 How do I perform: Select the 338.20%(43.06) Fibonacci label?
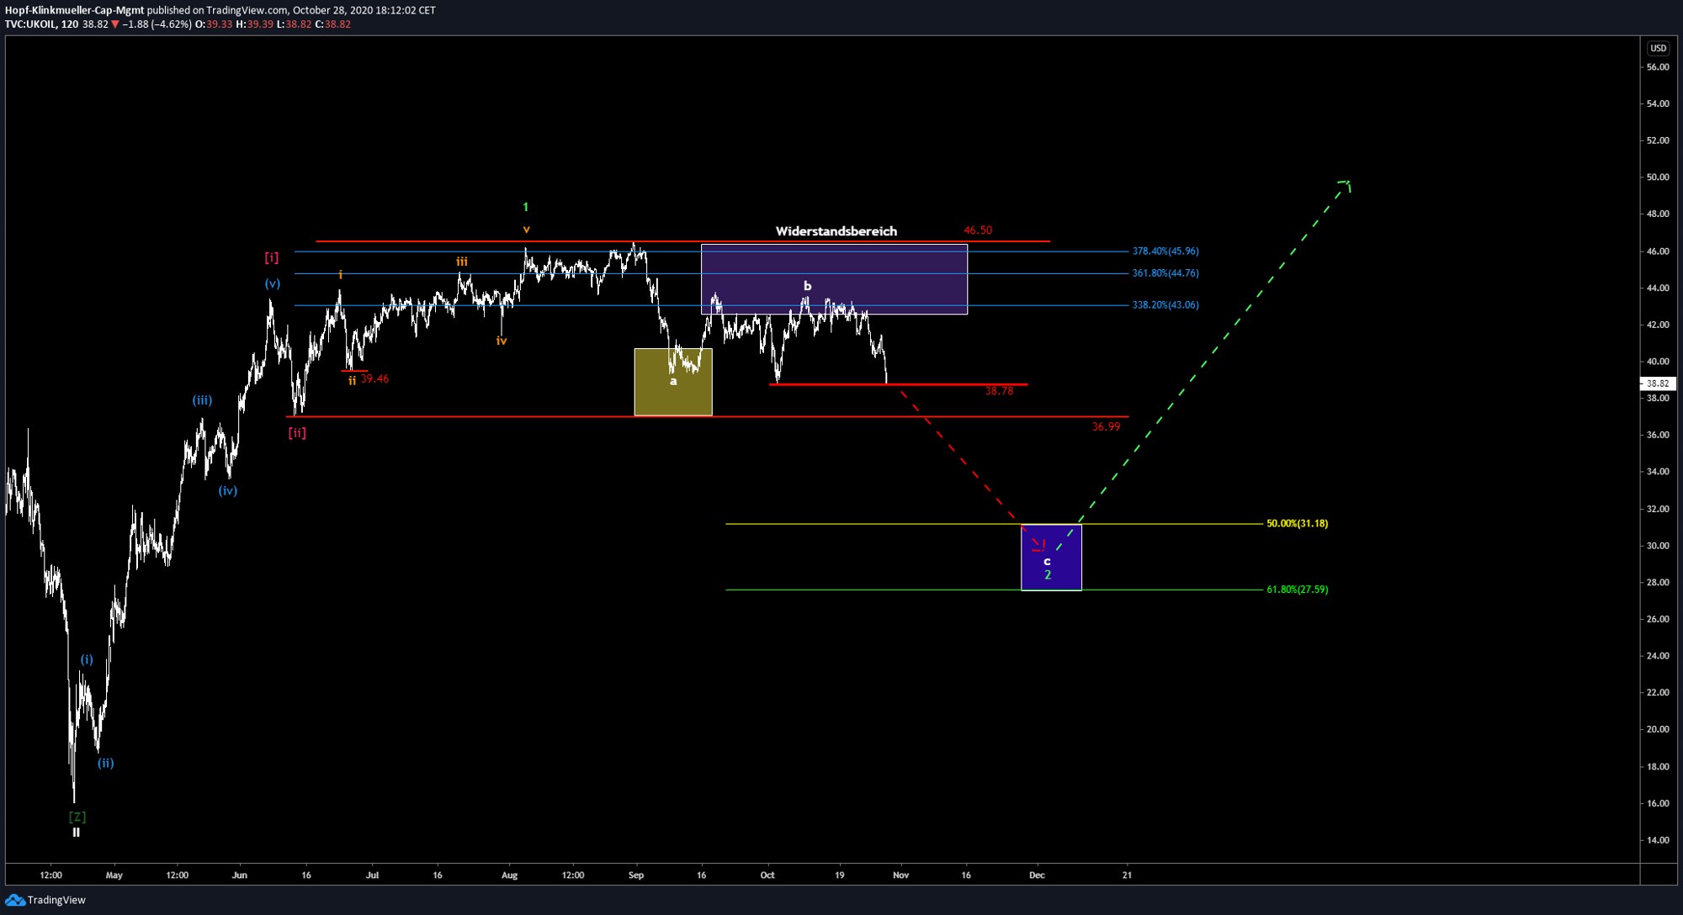coord(1165,304)
